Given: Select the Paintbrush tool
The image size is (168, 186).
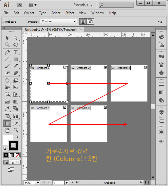Looking at the screenshot, I should tap(7, 66).
